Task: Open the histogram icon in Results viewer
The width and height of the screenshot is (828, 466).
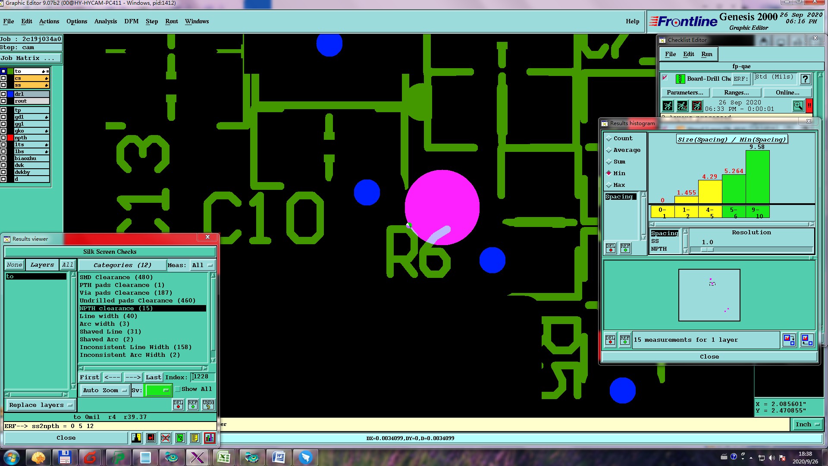Action: tap(210, 438)
